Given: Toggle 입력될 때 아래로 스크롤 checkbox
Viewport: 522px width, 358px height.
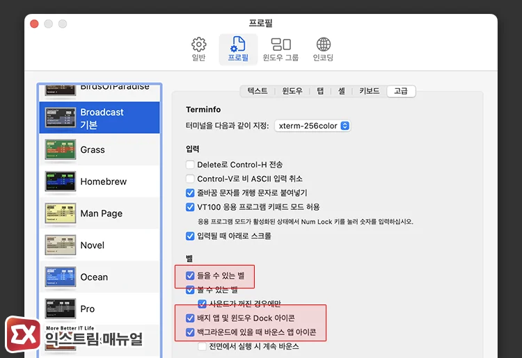Looking at the screenshot, I should 190,236.
